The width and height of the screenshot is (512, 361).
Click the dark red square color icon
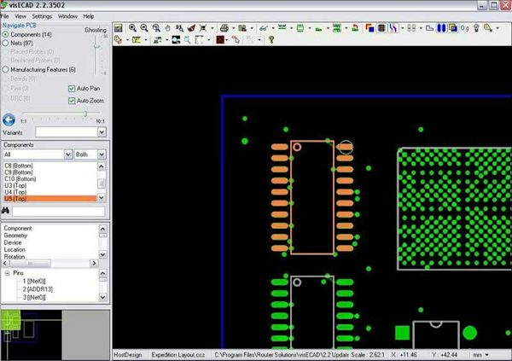[x=220, y=40]
